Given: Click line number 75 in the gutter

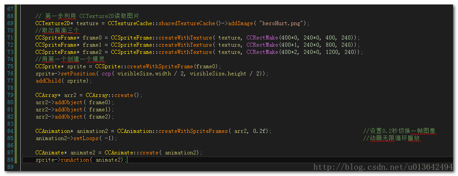Looking at the screenshot, I should click(x=10, y=66).
